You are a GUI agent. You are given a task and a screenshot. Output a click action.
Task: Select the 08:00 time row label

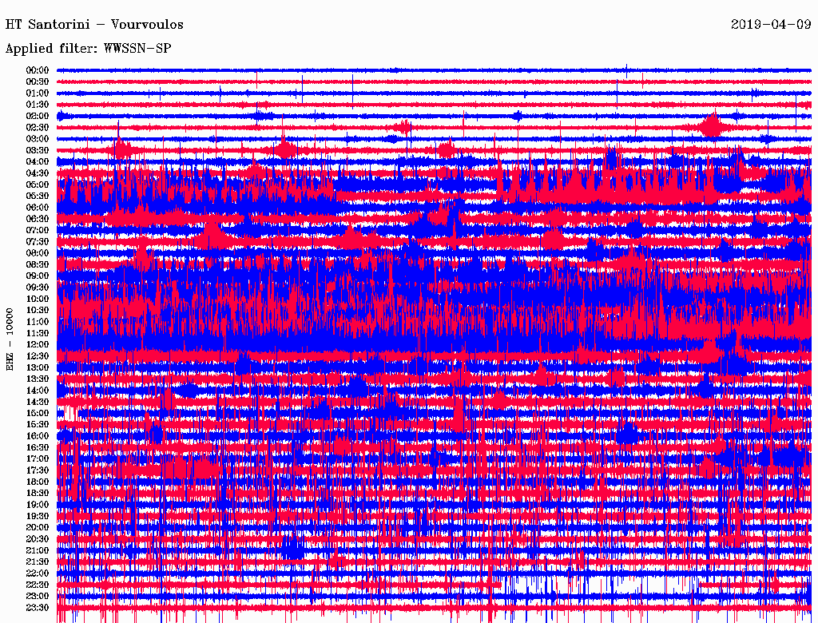(37, 253)
